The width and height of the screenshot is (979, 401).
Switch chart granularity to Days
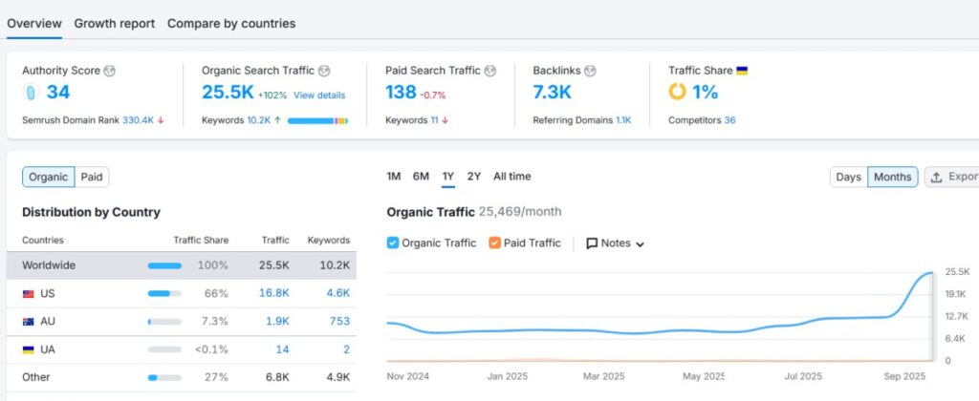click(x=849, y=178)
